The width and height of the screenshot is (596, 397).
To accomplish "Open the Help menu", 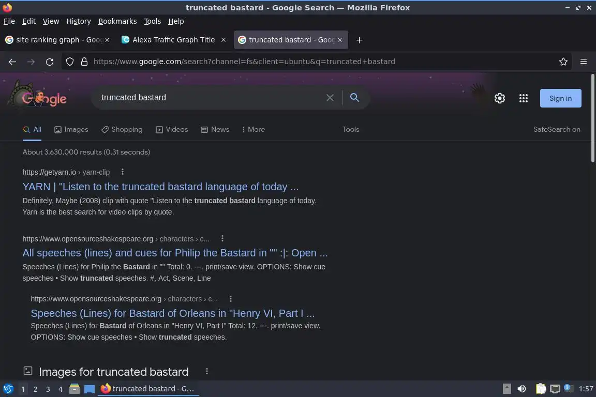I will (x=176, y=21).
